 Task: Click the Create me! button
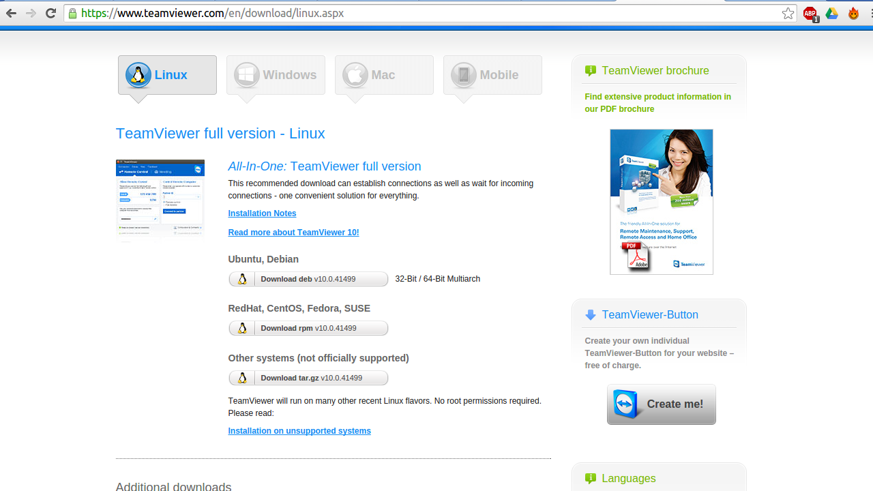click(x=662, y=404)
